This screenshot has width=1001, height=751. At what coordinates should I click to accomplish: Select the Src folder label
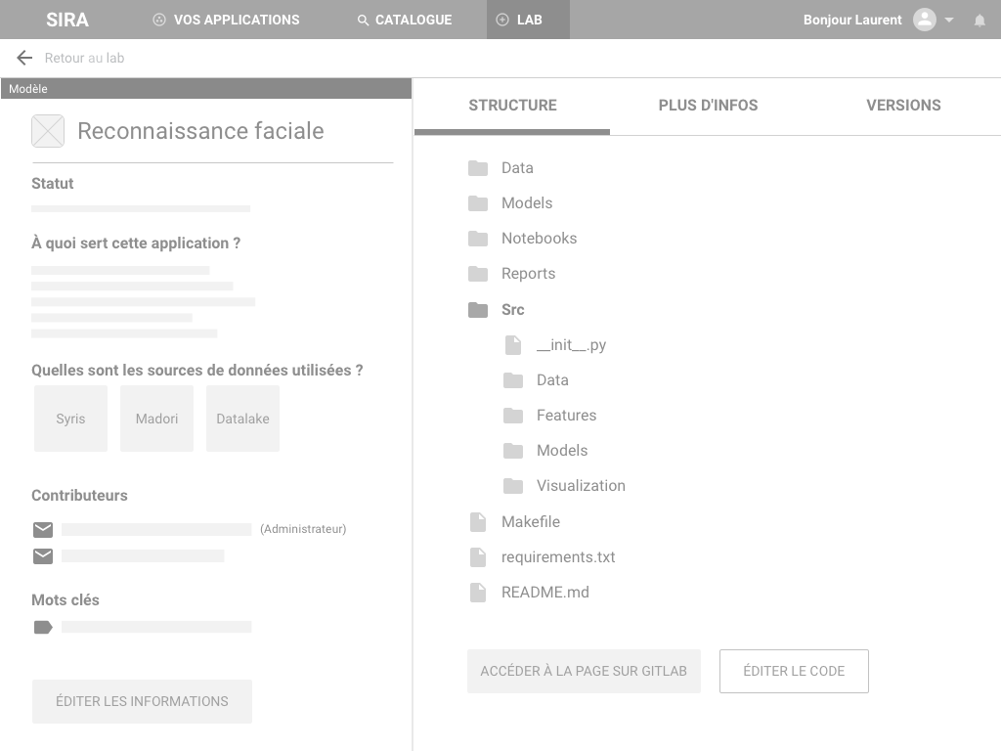(x=512, y=310)
